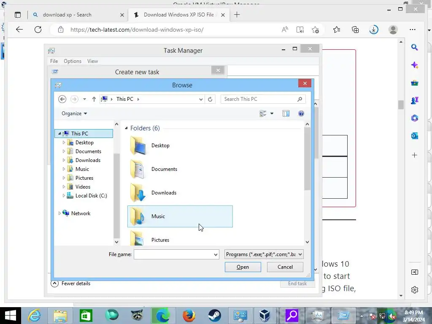Open Edge downloads icon in toolbar

tap(374, 30)
